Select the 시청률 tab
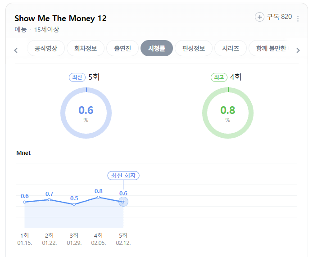The width and height of the screenshot is (313, 257). [157, 49]
